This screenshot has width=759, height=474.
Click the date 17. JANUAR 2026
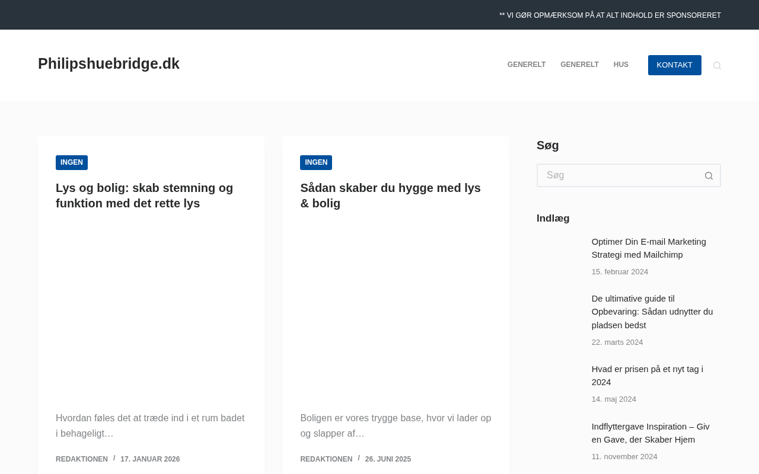[150, 459]
